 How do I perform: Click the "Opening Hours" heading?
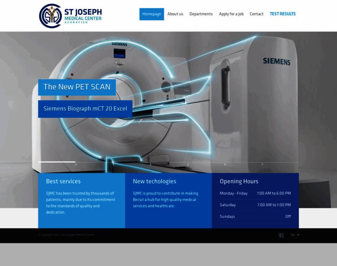point(239,181)
